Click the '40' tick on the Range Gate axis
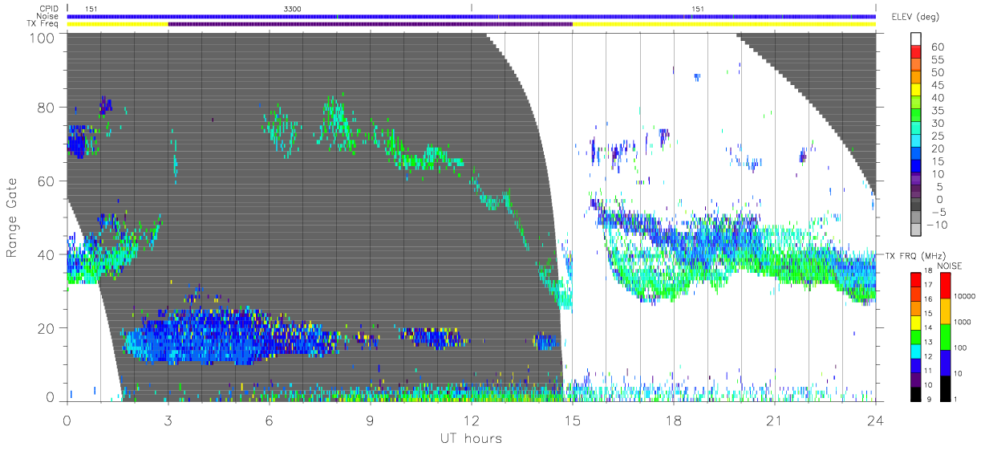Image resolution: width=985 pixels, height=455 pixels. point(46,254)
